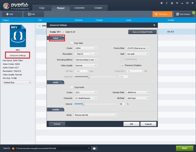Open DVDFab Twitter page icon
This screenshot has width=196, height=152.
coord(161,3)
